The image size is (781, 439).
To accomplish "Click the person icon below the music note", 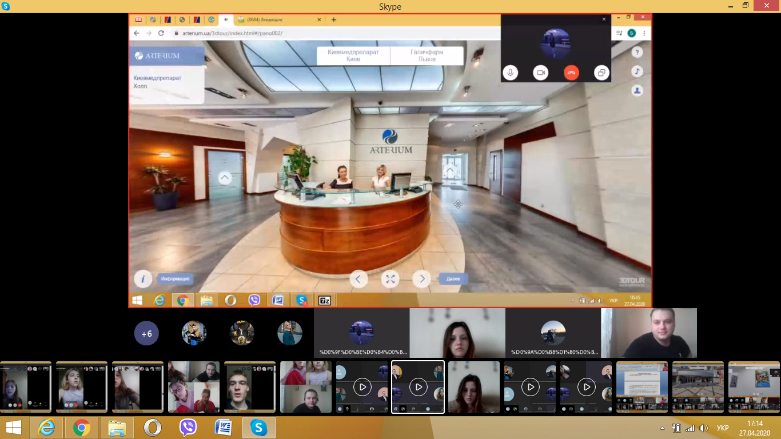I will (637, 90).
